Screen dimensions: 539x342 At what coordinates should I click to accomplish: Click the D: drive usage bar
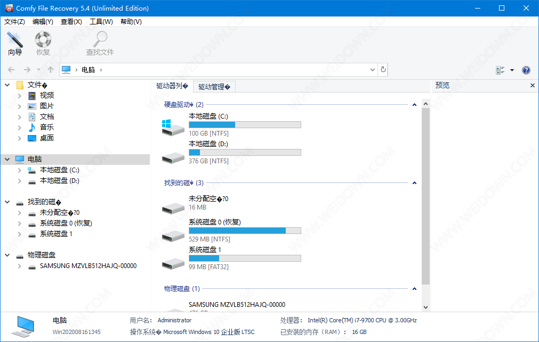[x=245, y=152]
